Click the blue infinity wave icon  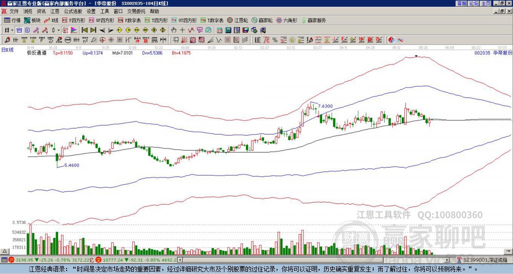coord(400,40)
